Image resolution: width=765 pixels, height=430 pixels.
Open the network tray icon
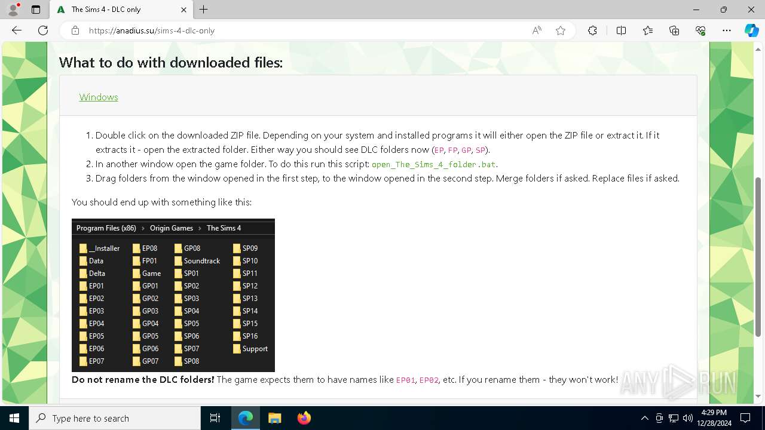point(674,418)
